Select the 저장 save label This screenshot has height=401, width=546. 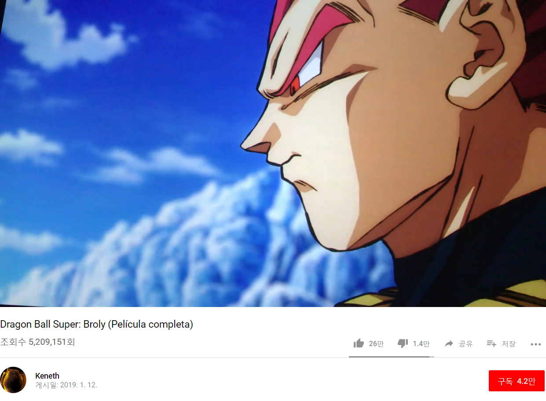[x=509, y=344]
